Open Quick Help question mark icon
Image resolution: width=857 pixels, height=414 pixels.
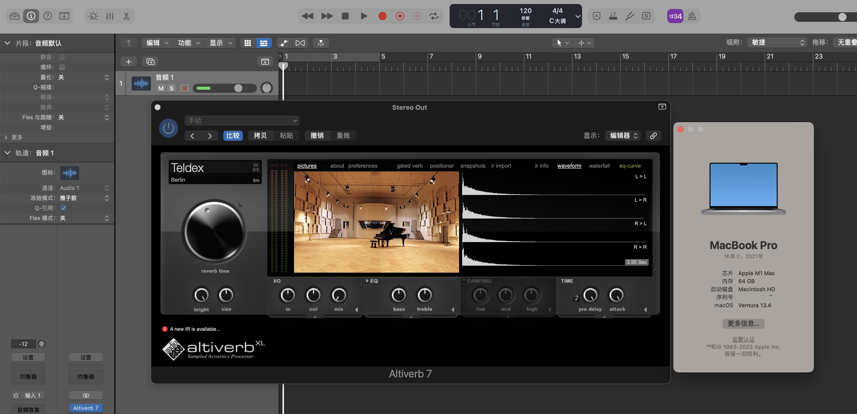[x=48, y=16]
